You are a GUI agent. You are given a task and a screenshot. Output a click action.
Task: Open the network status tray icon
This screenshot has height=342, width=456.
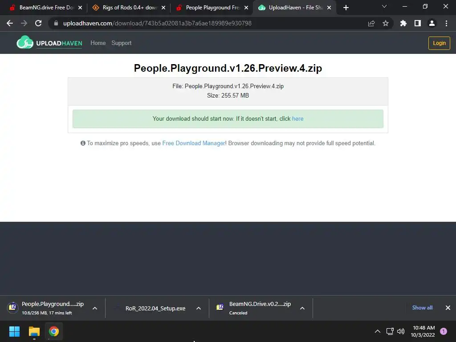click(x=390, y=331)
